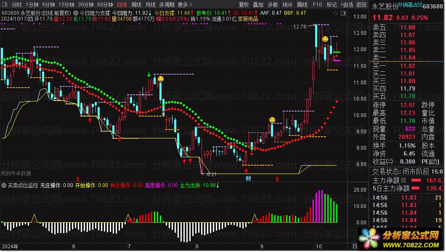Click the 日 period icon at the axis corner
Screen dimensions: 446x252
click(355, 246)
